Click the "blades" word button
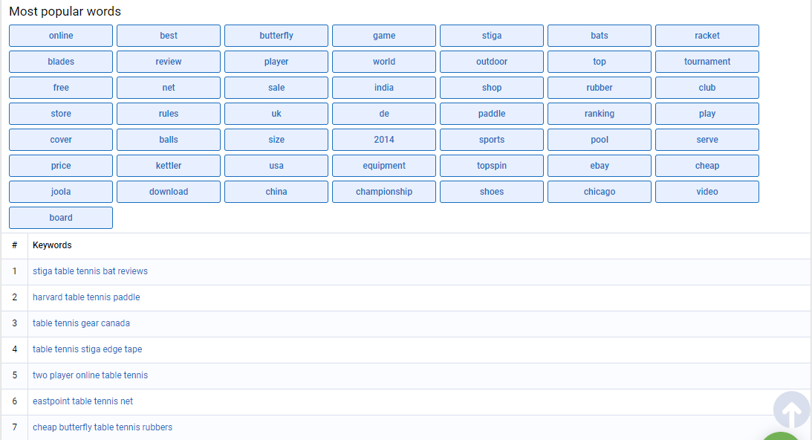Screen dimensions: 812x440 tap(61, 62)
